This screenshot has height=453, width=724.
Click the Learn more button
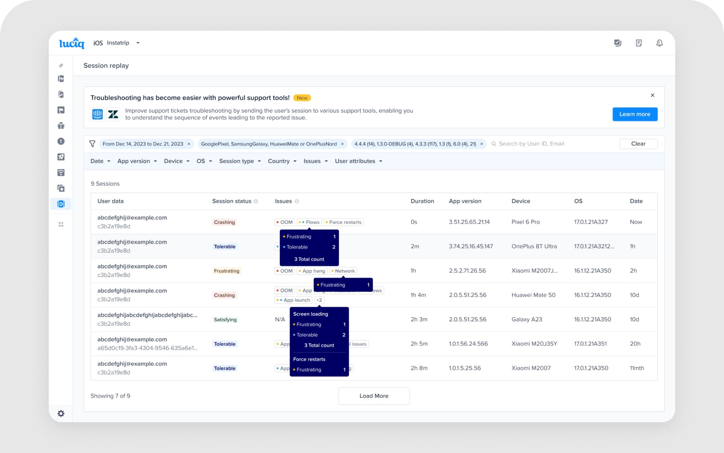(635, 114)
